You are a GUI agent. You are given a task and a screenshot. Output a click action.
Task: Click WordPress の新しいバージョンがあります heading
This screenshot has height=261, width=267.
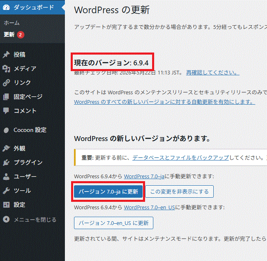pos(142,138)
